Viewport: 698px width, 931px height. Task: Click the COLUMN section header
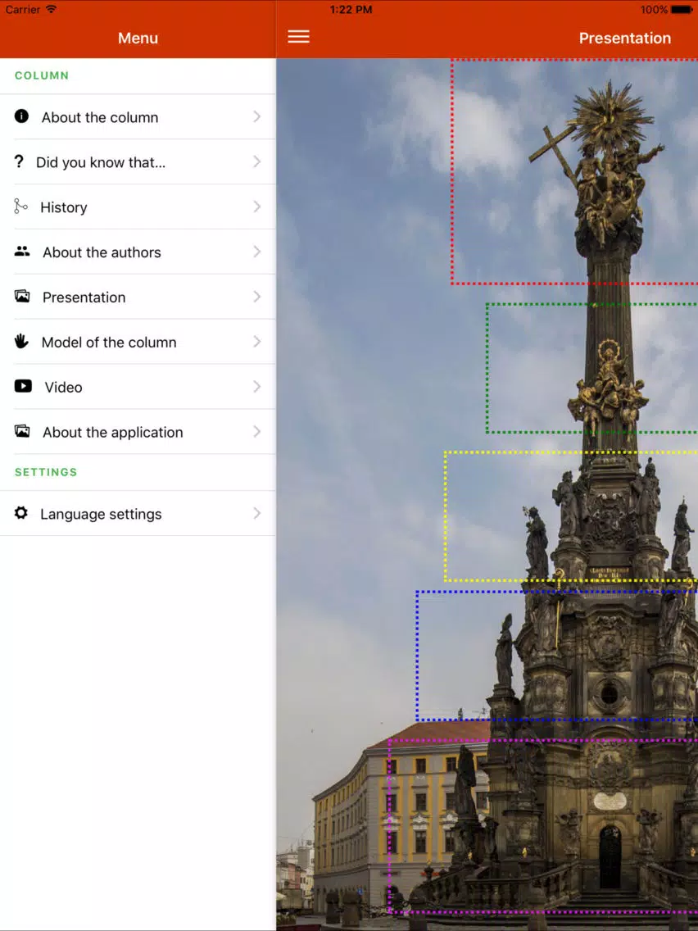click(42, 75)
